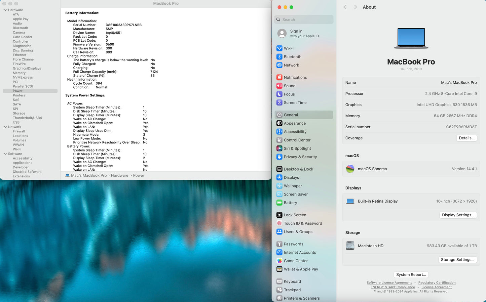Open the Game Center icon
Viewport: 486px width, 302px height.
point(279,261)
